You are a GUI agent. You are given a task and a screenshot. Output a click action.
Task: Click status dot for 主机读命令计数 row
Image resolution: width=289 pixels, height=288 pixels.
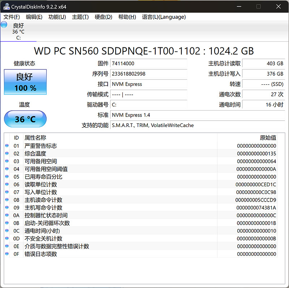(x=7, y=200)
